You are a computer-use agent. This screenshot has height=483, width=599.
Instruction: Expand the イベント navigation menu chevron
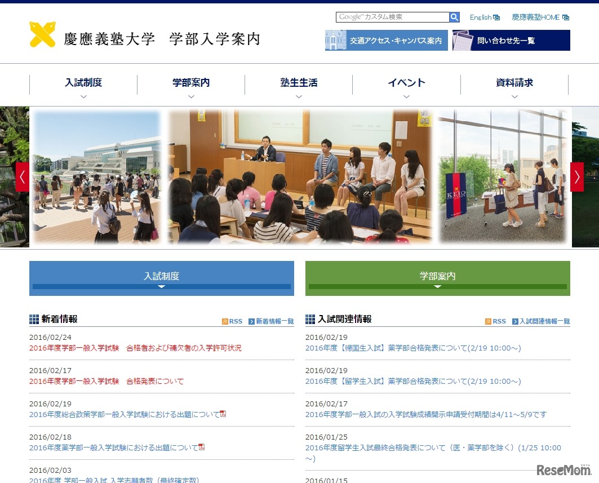click(x=406, y=97)
